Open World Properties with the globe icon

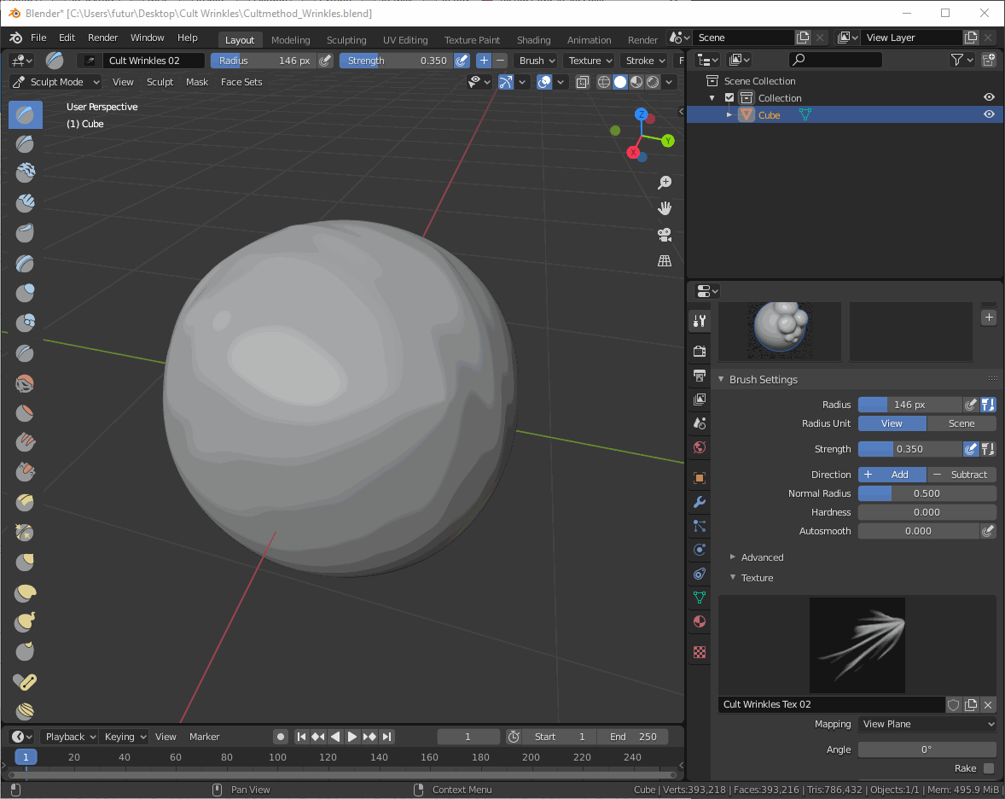[700, 447]
